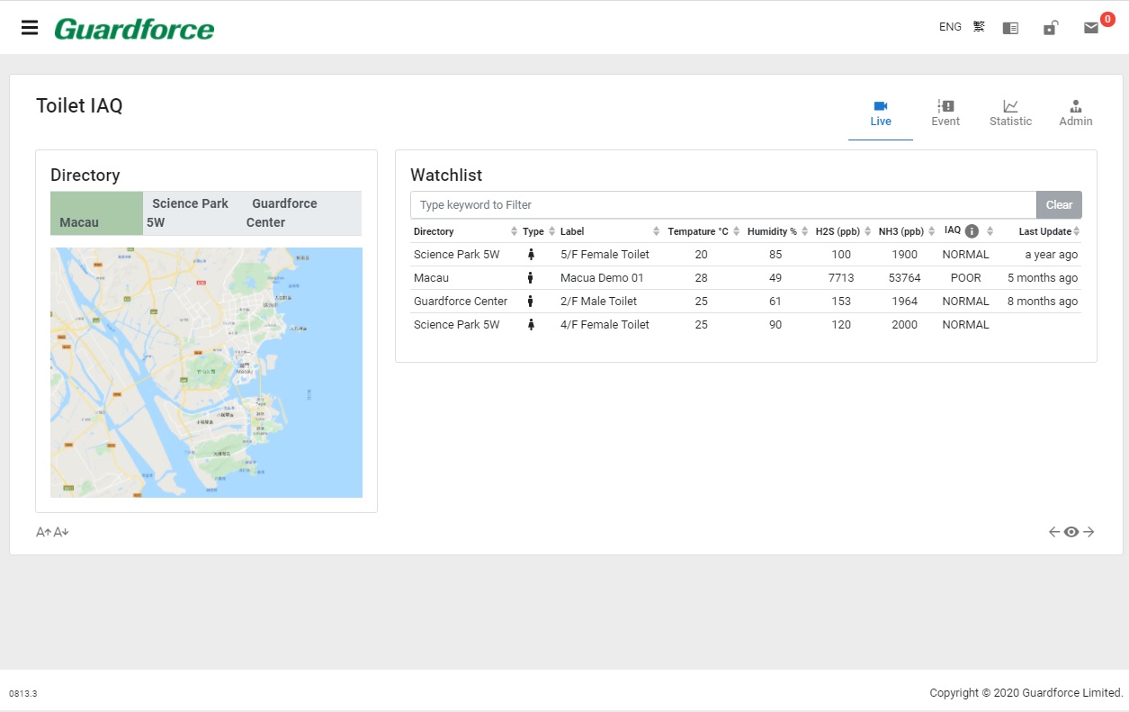The height and width of the screenshot is (712, 1129).
Task: Focus the keyword filter input field
Action: 723,205
